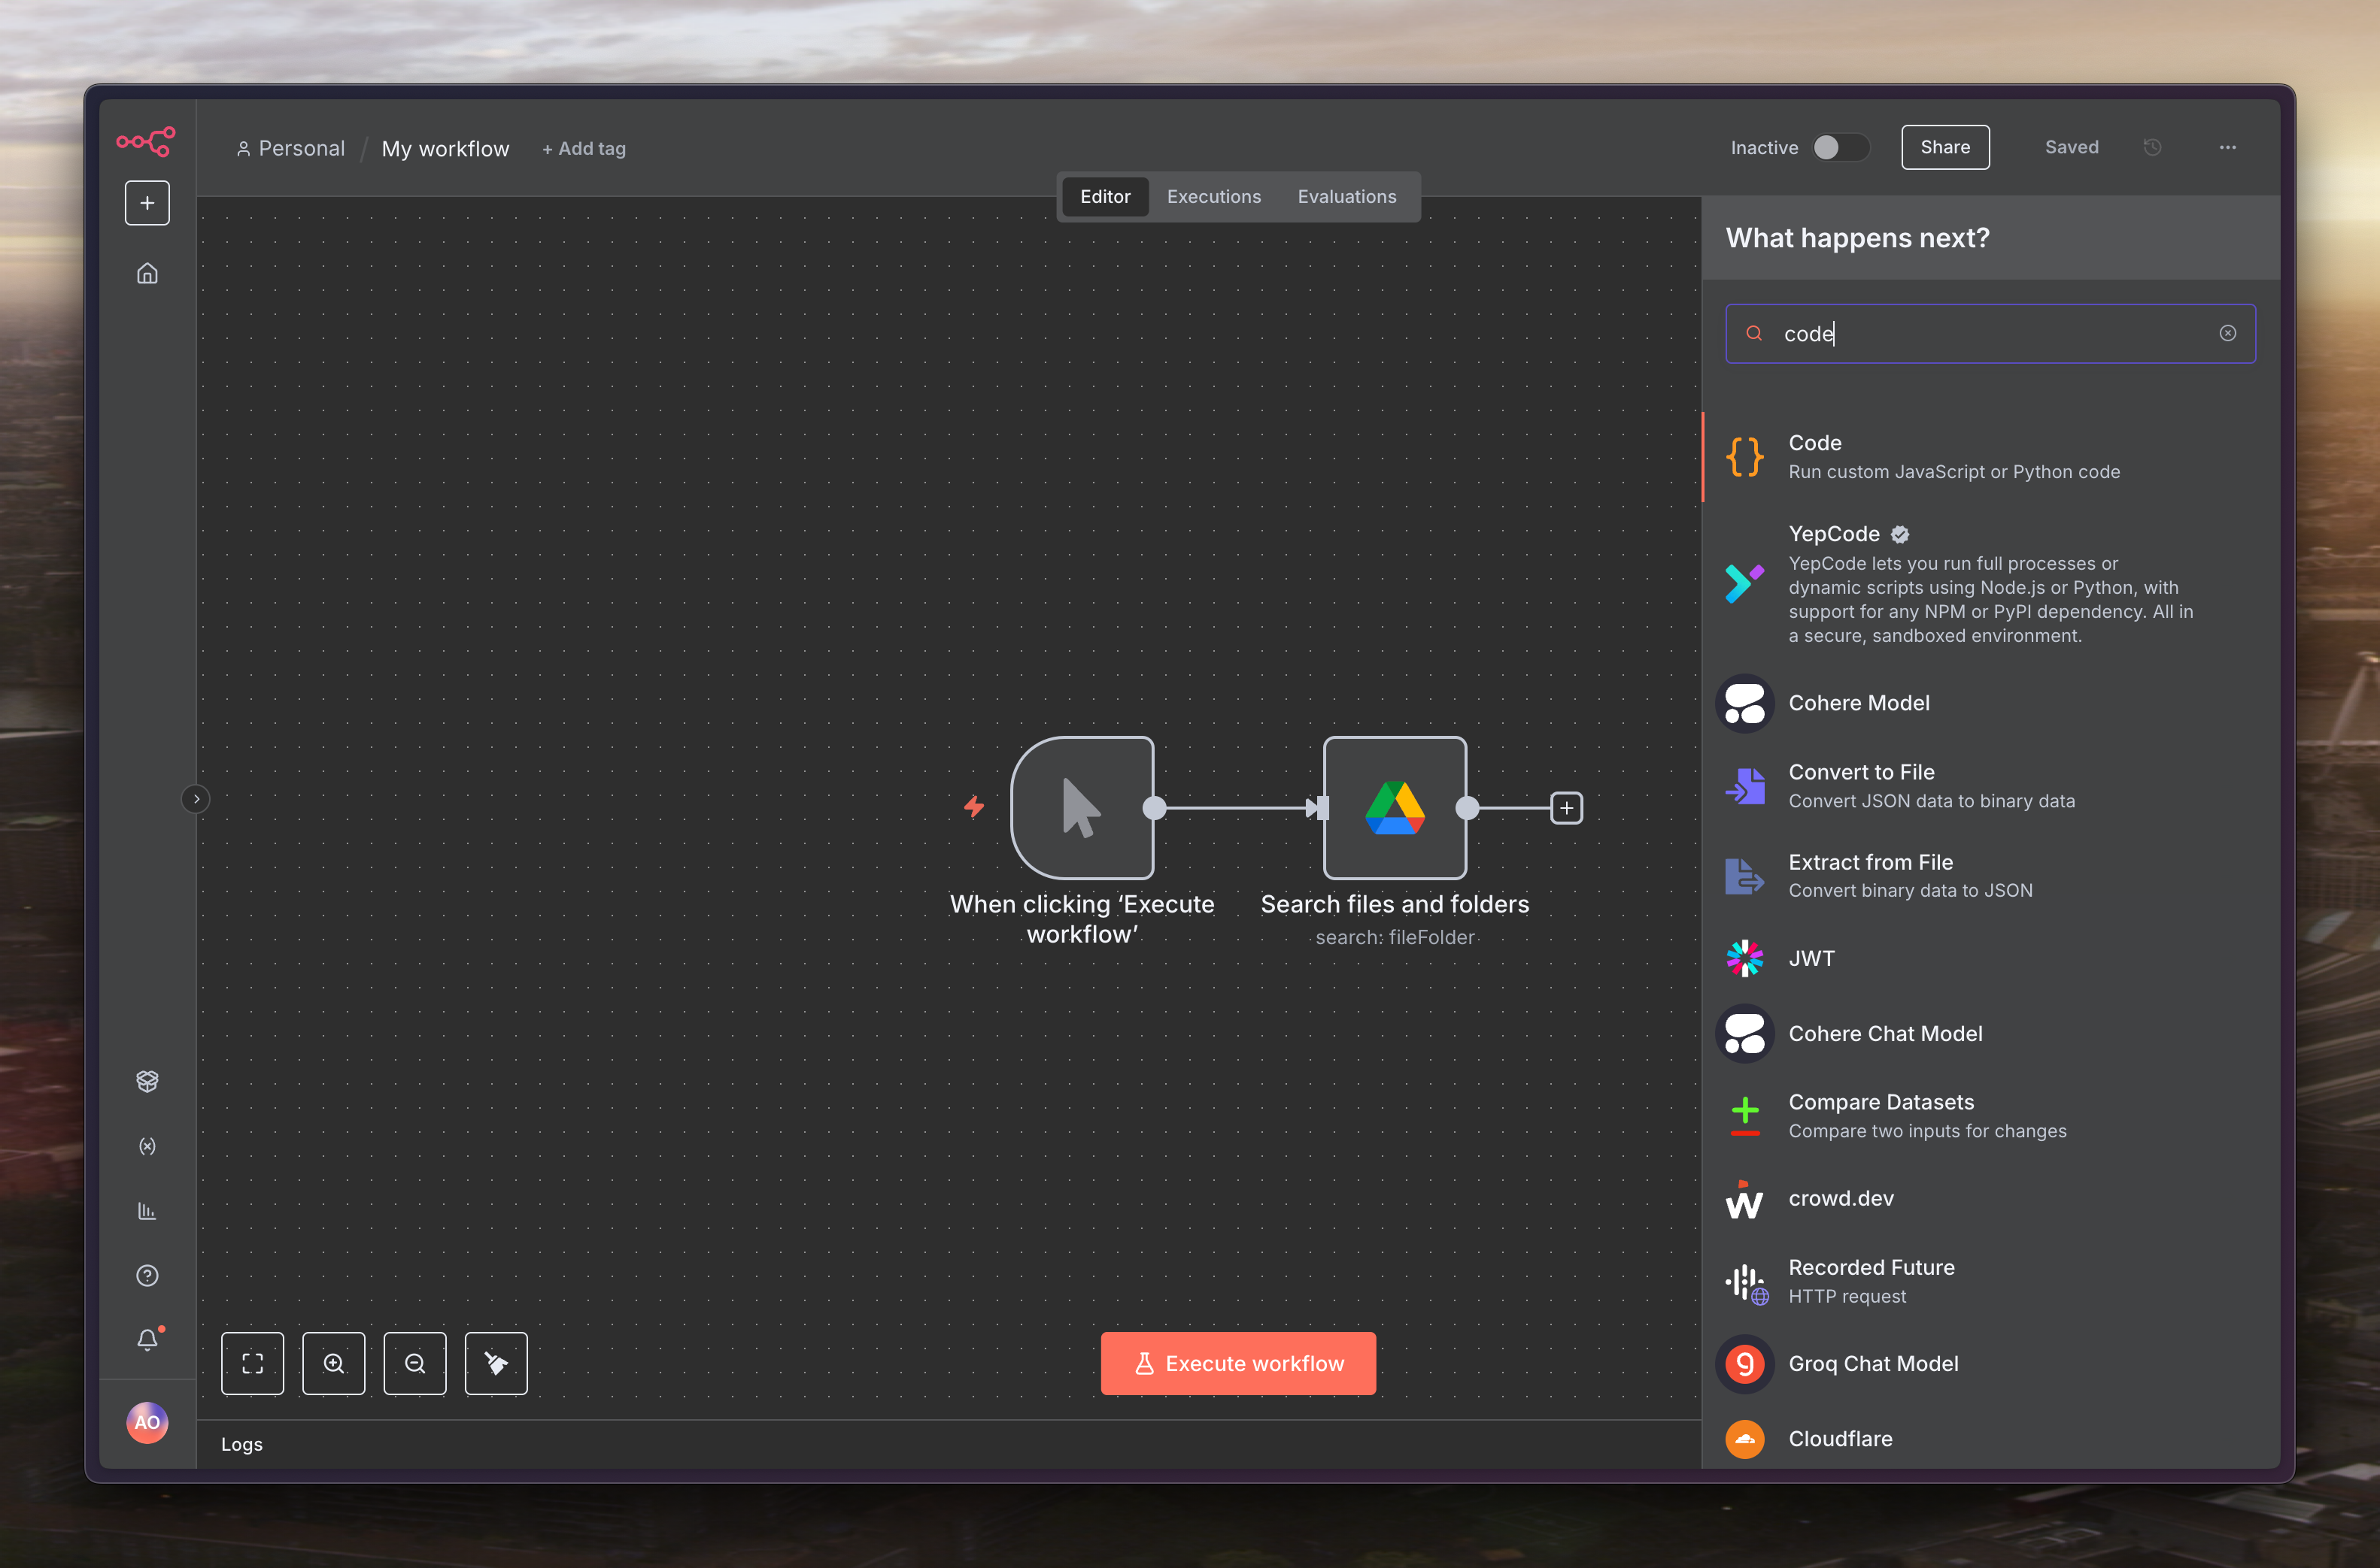Add node after Search files and folders
Screen dimensions: 2380x1568
[1565, 808]
